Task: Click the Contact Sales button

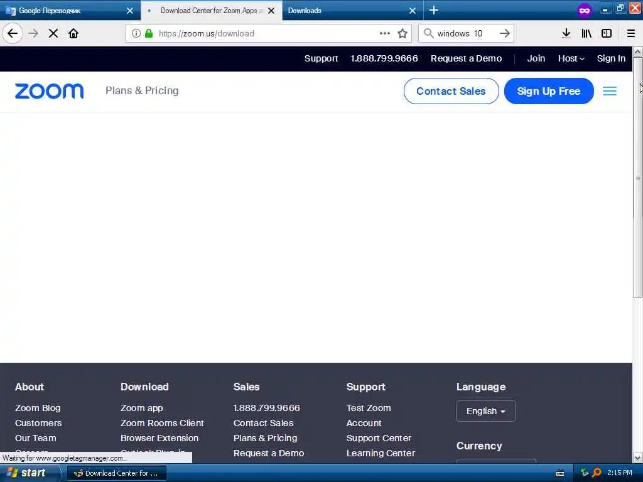Action: 451,91
